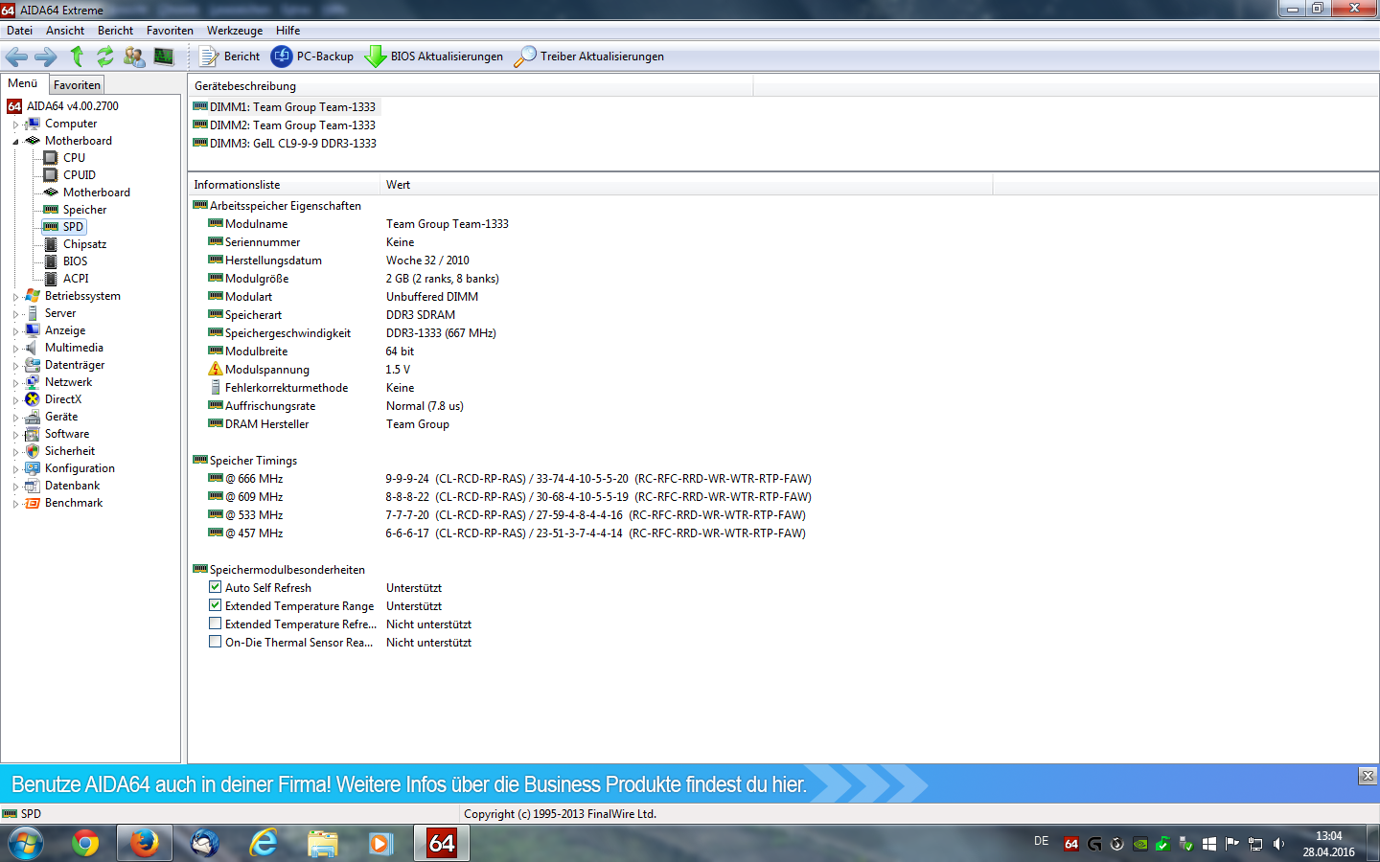Open the CPUID page in the tree
This screenshot has height=862, width=1380.
pyautogui.click(x=80, y=175)
